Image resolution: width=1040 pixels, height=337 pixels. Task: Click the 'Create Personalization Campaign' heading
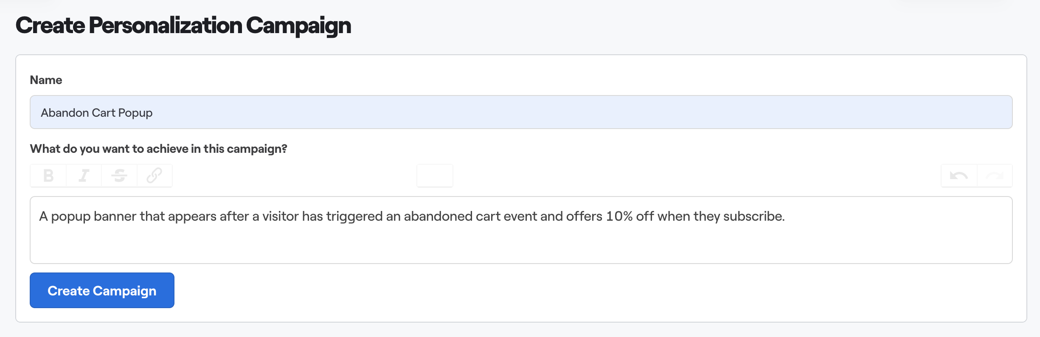coord(183,25)
